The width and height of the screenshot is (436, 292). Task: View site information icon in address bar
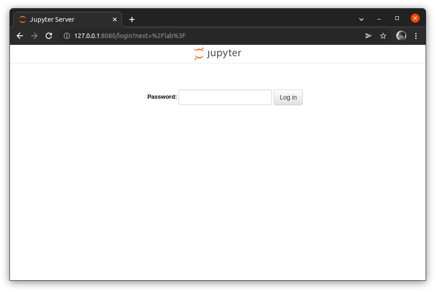[67, 36]
